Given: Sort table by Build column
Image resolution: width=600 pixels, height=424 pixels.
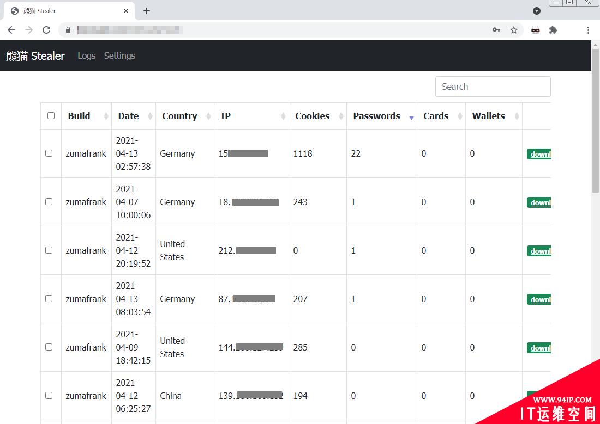Looking at the screenshot, I should tap(87, 116).
